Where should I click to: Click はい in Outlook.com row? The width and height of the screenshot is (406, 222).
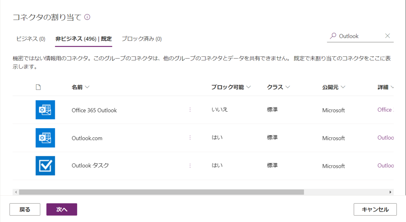pyautogui.click(x=217, y=138)
